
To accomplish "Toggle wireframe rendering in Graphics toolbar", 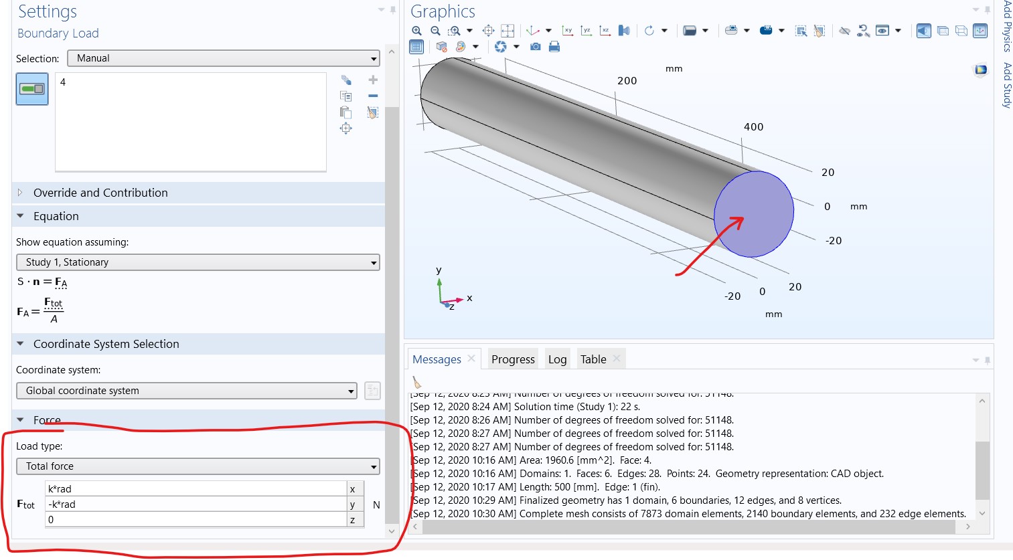I will 961,31.
